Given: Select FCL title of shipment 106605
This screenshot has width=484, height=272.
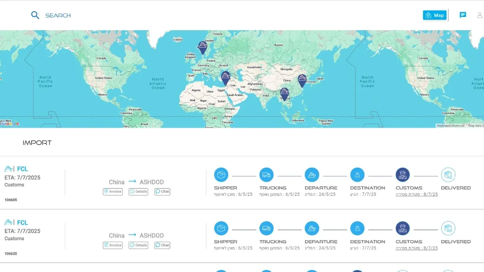Looking at the screenshot, I should (23, 169).
